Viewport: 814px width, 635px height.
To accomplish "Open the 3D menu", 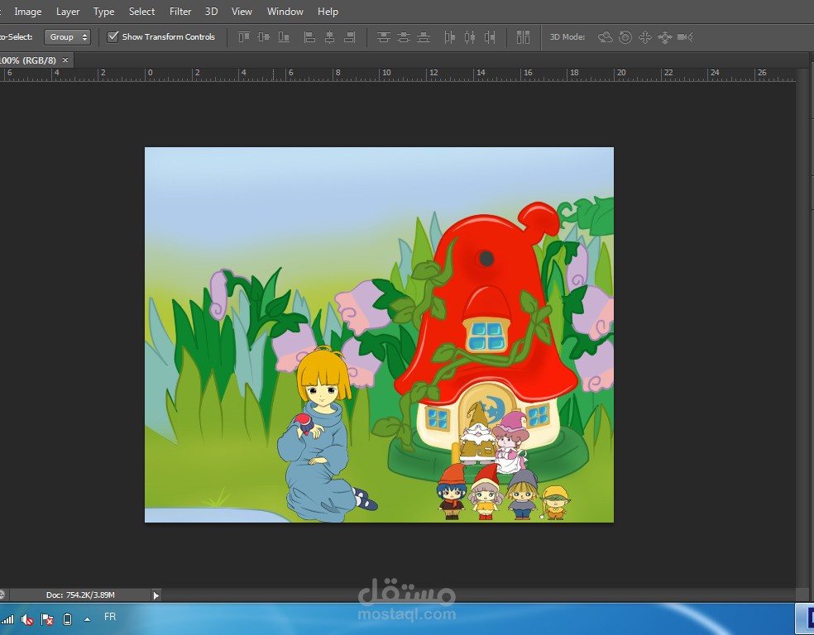I will coord(211,12).
